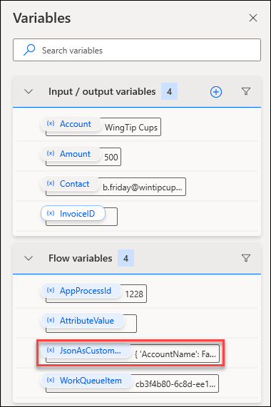The width and height of the screenshot is (271, 407).
Task: Click the 500 amount value
Action: pyautogui.click(x=111, y=158)
